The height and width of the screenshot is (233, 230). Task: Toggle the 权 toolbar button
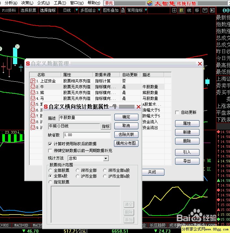click(182, 10)
